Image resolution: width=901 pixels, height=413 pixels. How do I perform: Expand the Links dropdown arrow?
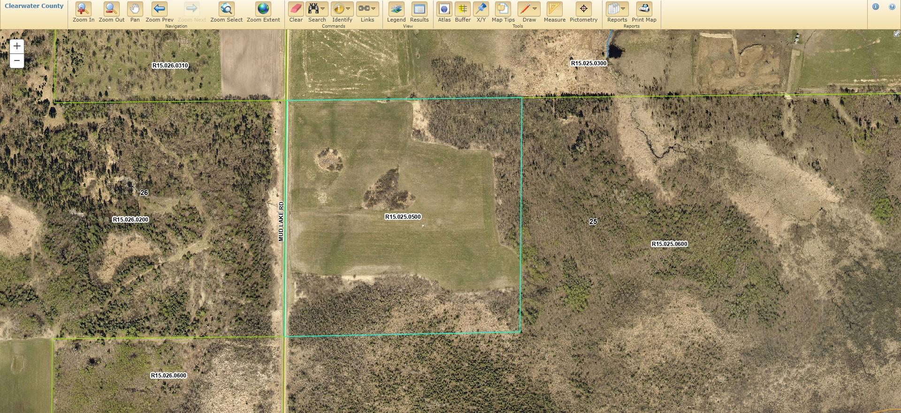tap(373, 8)
